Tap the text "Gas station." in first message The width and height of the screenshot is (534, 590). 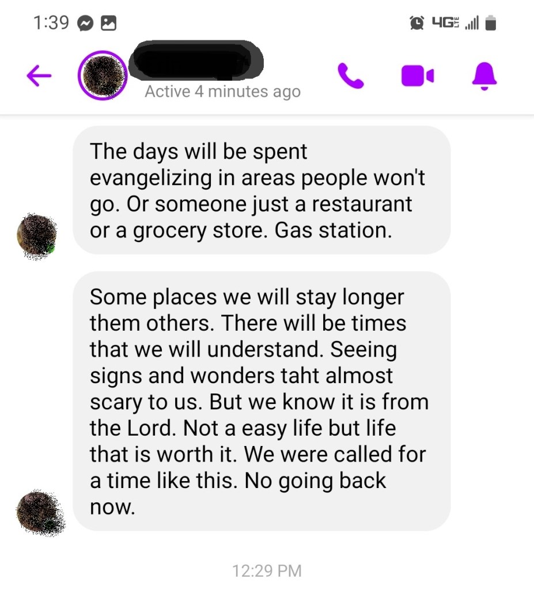334,230
